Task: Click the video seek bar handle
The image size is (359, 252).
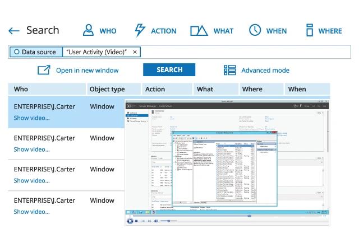Action: pyautogui.click(x=249, y=216)
